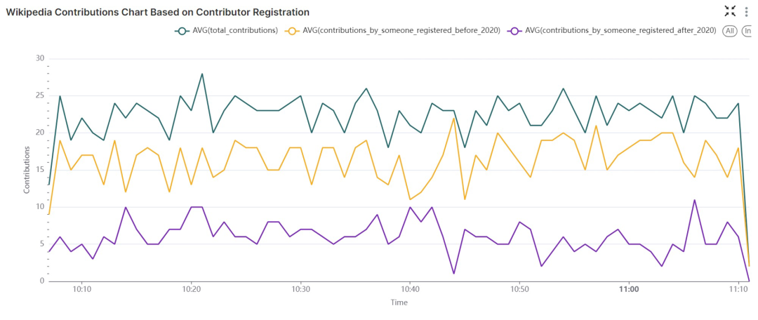
Task: Click the 'Time' x-axis title
Action: tap(399, 302)
